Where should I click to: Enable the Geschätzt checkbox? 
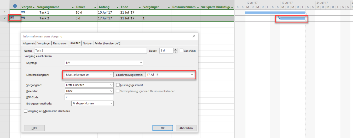click(x=182, y=51)
